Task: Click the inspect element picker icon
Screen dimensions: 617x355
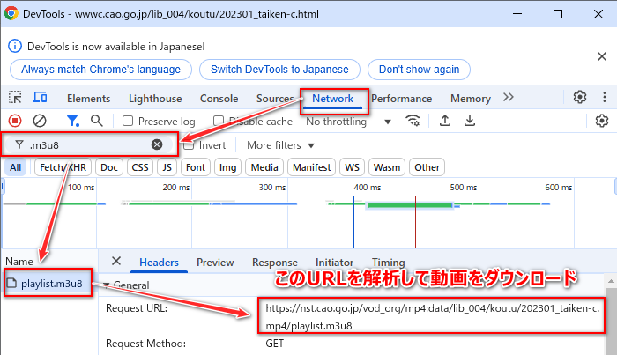Action: [x=16, y=99]
